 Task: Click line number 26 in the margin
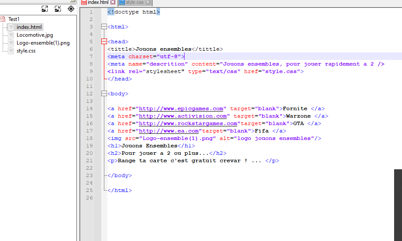89,198
